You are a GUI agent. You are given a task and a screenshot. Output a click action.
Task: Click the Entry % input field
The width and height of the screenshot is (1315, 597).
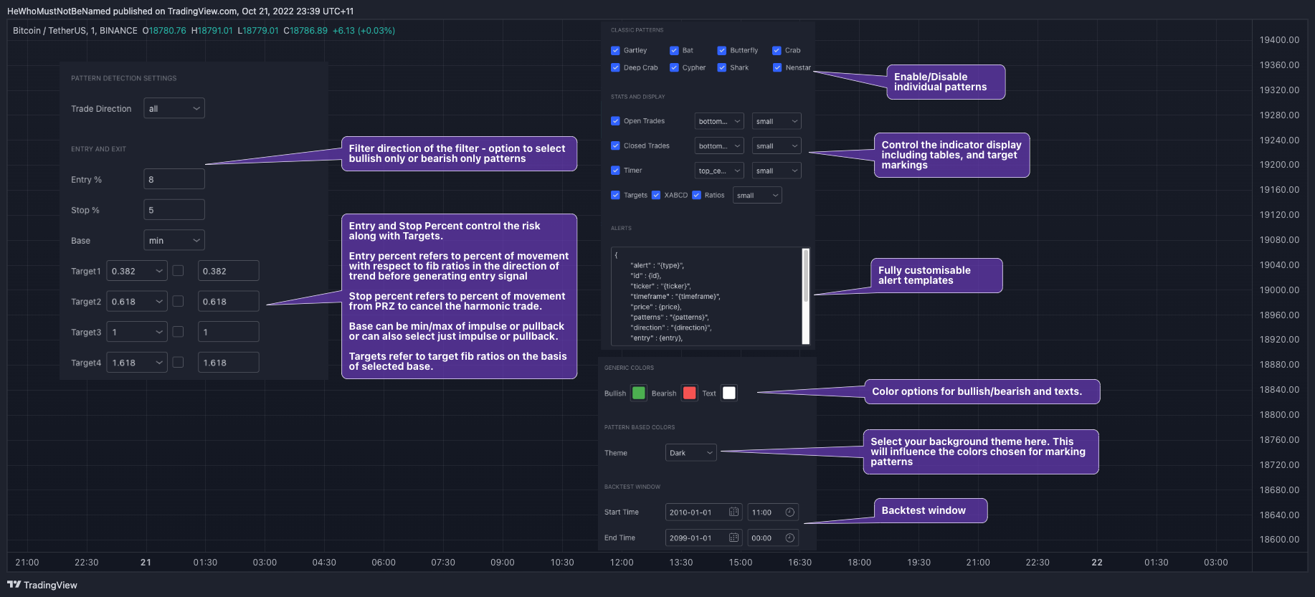click(174, 179)
